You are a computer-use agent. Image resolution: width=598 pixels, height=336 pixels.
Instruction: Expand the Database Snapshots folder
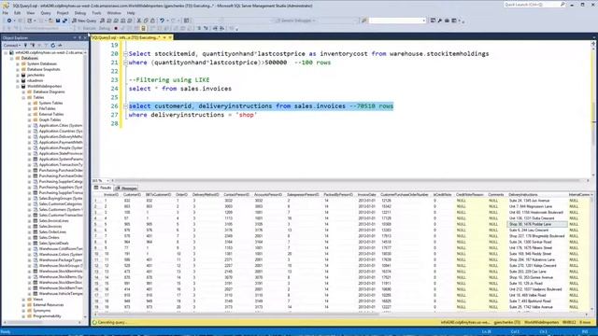coord(18,69)
